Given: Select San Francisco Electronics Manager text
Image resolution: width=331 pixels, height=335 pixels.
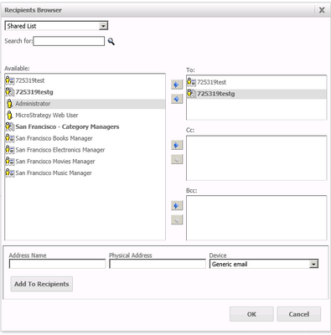Looking at the screenshot, I should tap(60, 150).
